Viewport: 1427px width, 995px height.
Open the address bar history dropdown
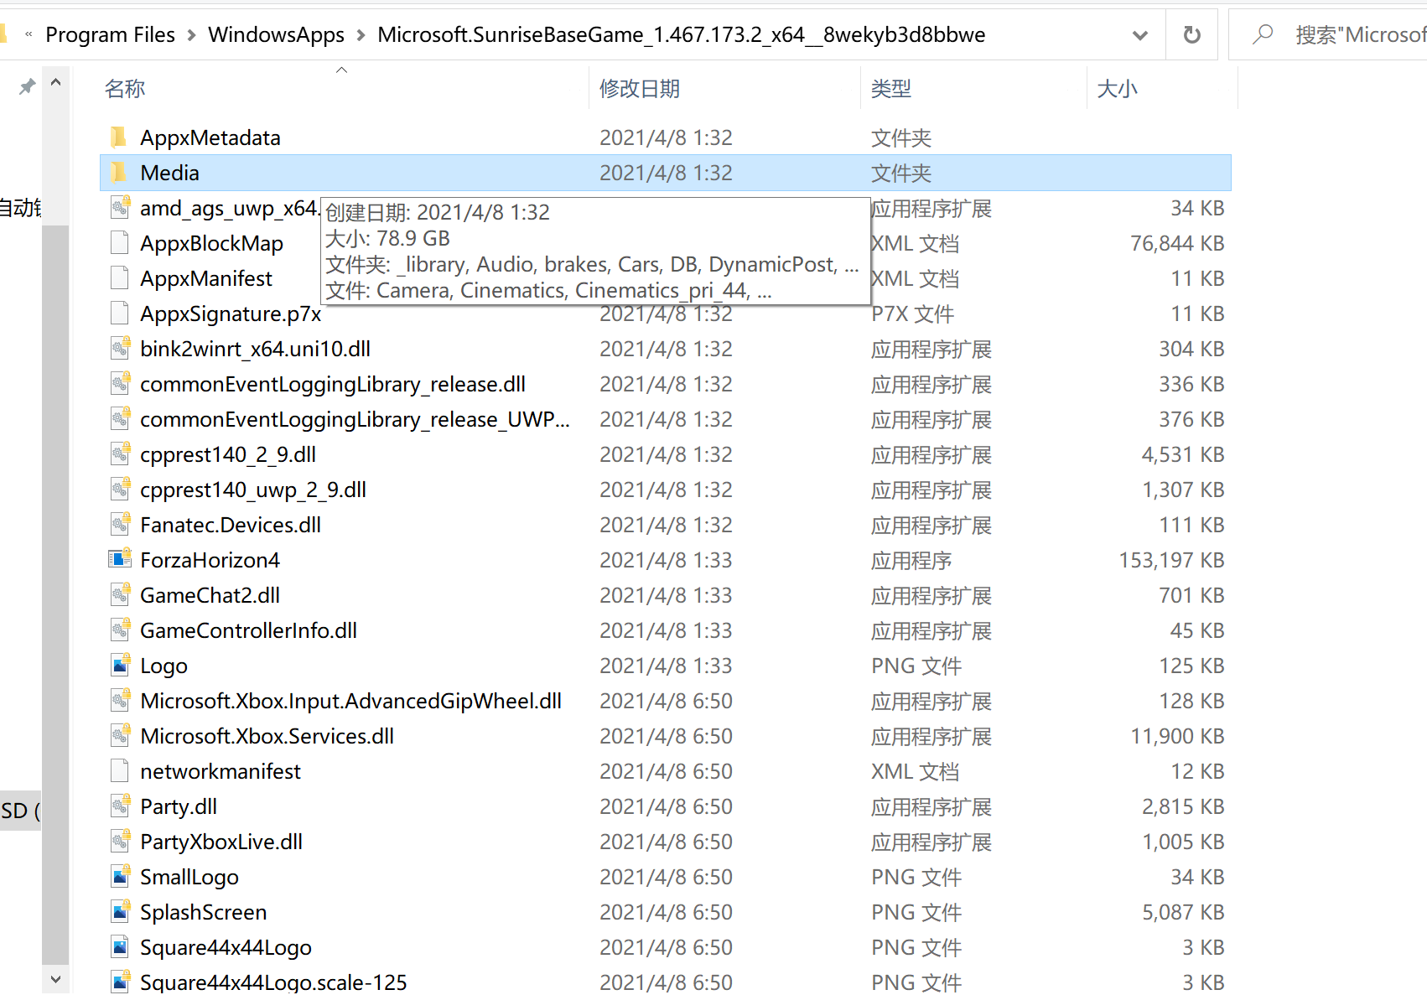pyautogui.click(x=1139, y=35)
